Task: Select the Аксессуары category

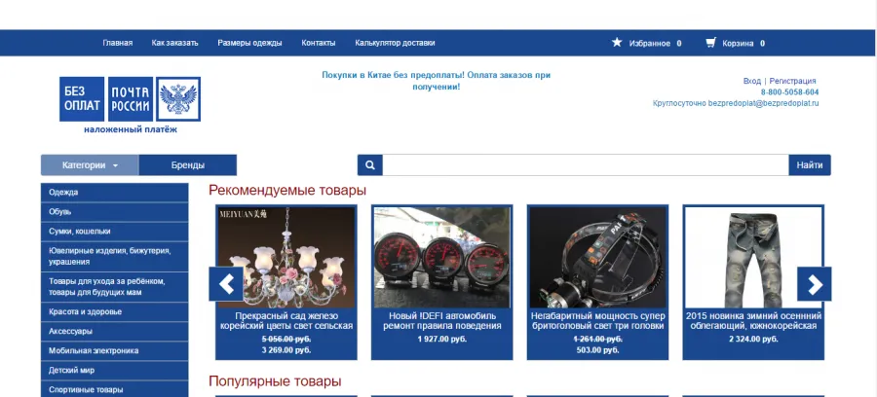Action: pyautogui.click(x=115, y=331)
